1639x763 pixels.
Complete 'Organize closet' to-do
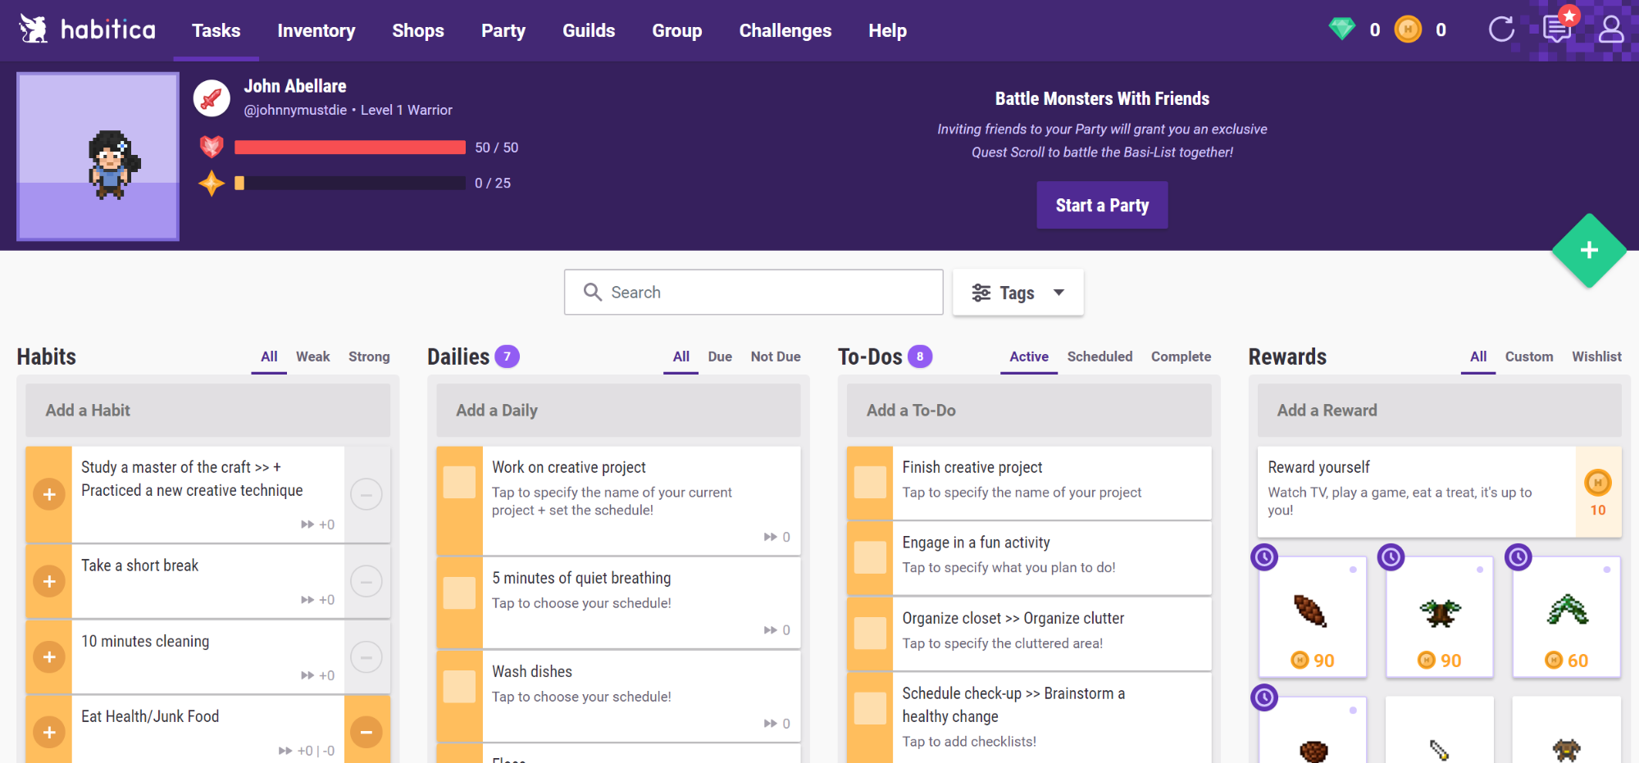coord(870,633)
